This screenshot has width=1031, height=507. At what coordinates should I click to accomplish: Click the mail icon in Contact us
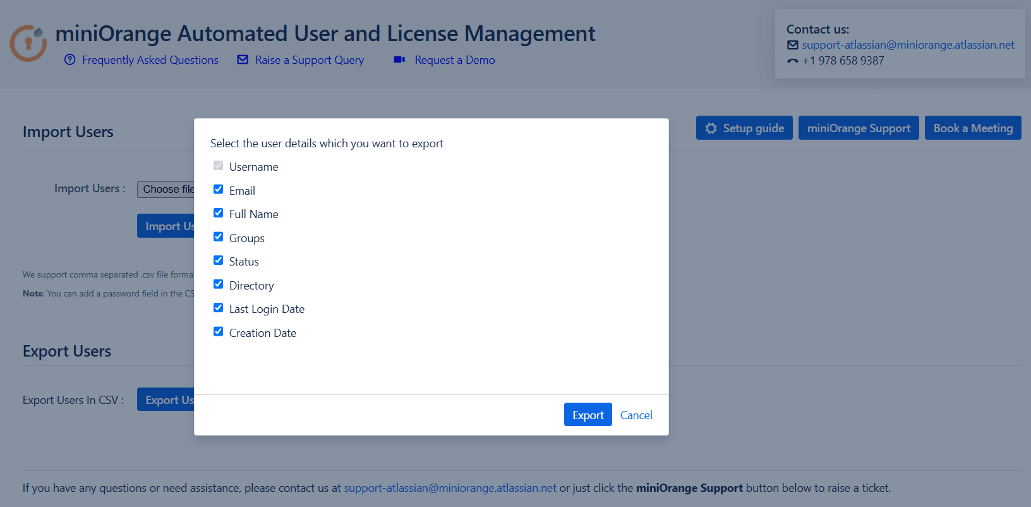793,45
